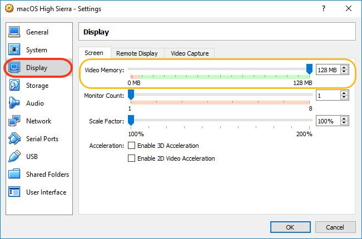
Task: Open Shared Folders settings icon
Action: pos(14,175)
